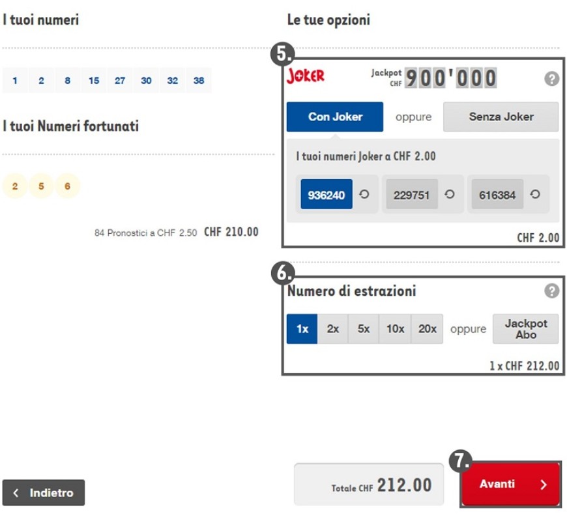Refresh the Joker number 936240
The image size is (567, 514).
tap(364, 194)
